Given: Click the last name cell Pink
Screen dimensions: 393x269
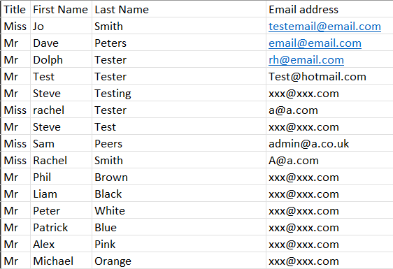Looking at the screenshot, I should point(179,245).
